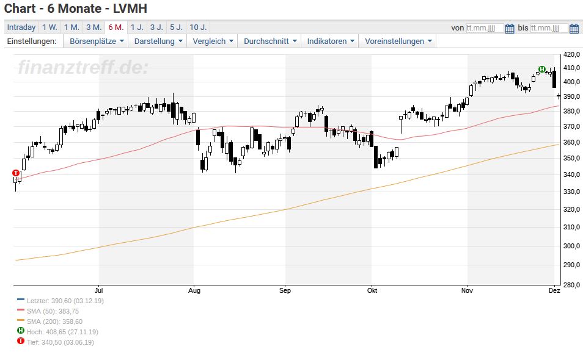Click the 'Chart - 6 Monate - LVMH' heading
The height and width of the screenshot is (352, 583).
coord(76,9)
